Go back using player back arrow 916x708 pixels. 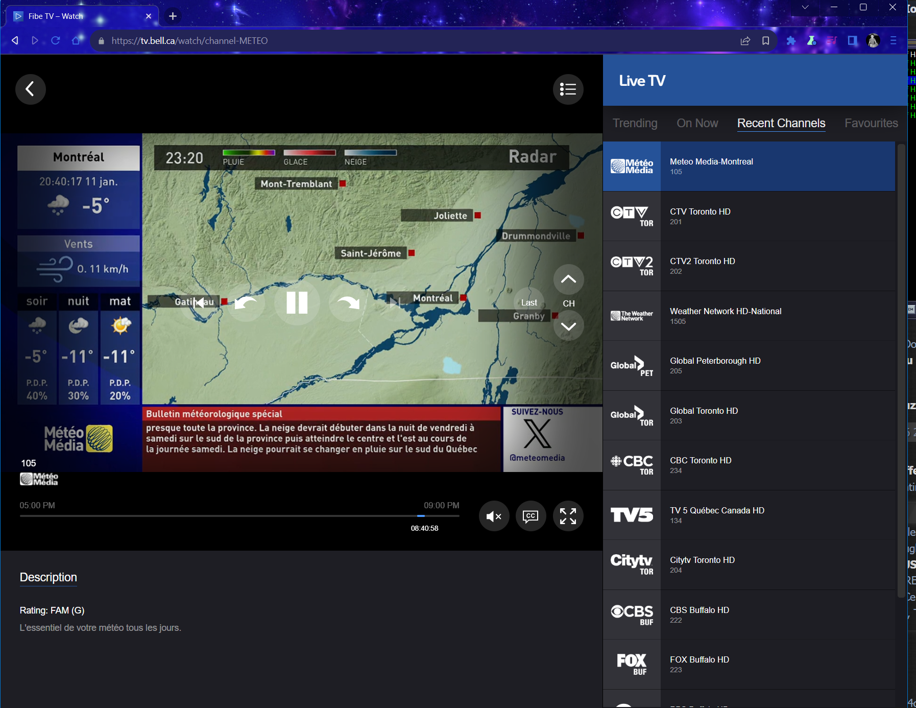pyautogui.click(x=31, y=89)
